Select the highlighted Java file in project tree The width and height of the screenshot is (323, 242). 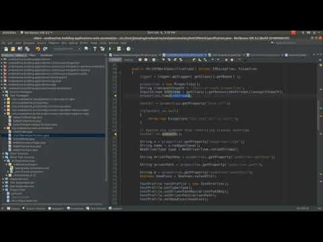pyautogui.click(x=31, y=135)
